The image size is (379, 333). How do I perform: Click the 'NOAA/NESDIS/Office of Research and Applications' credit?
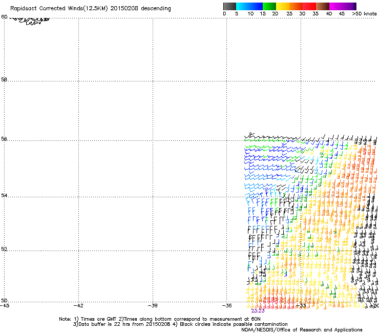coord(302,330)
